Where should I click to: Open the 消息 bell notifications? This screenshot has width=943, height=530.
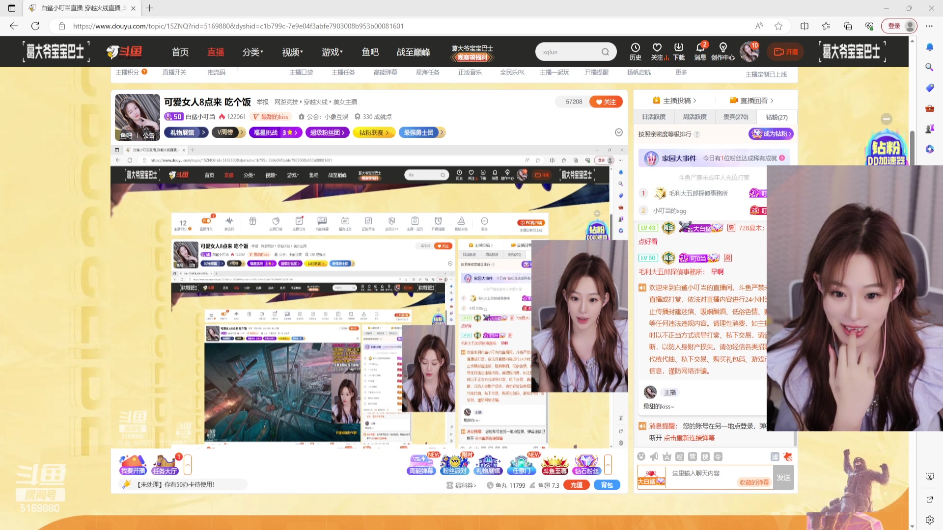point(700,51)
